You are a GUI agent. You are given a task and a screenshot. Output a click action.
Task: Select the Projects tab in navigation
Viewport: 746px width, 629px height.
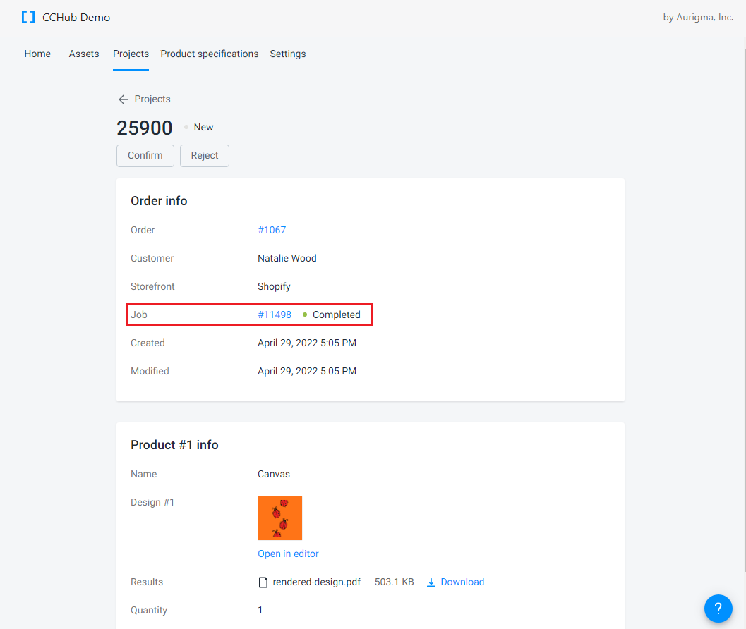point(131,54)
